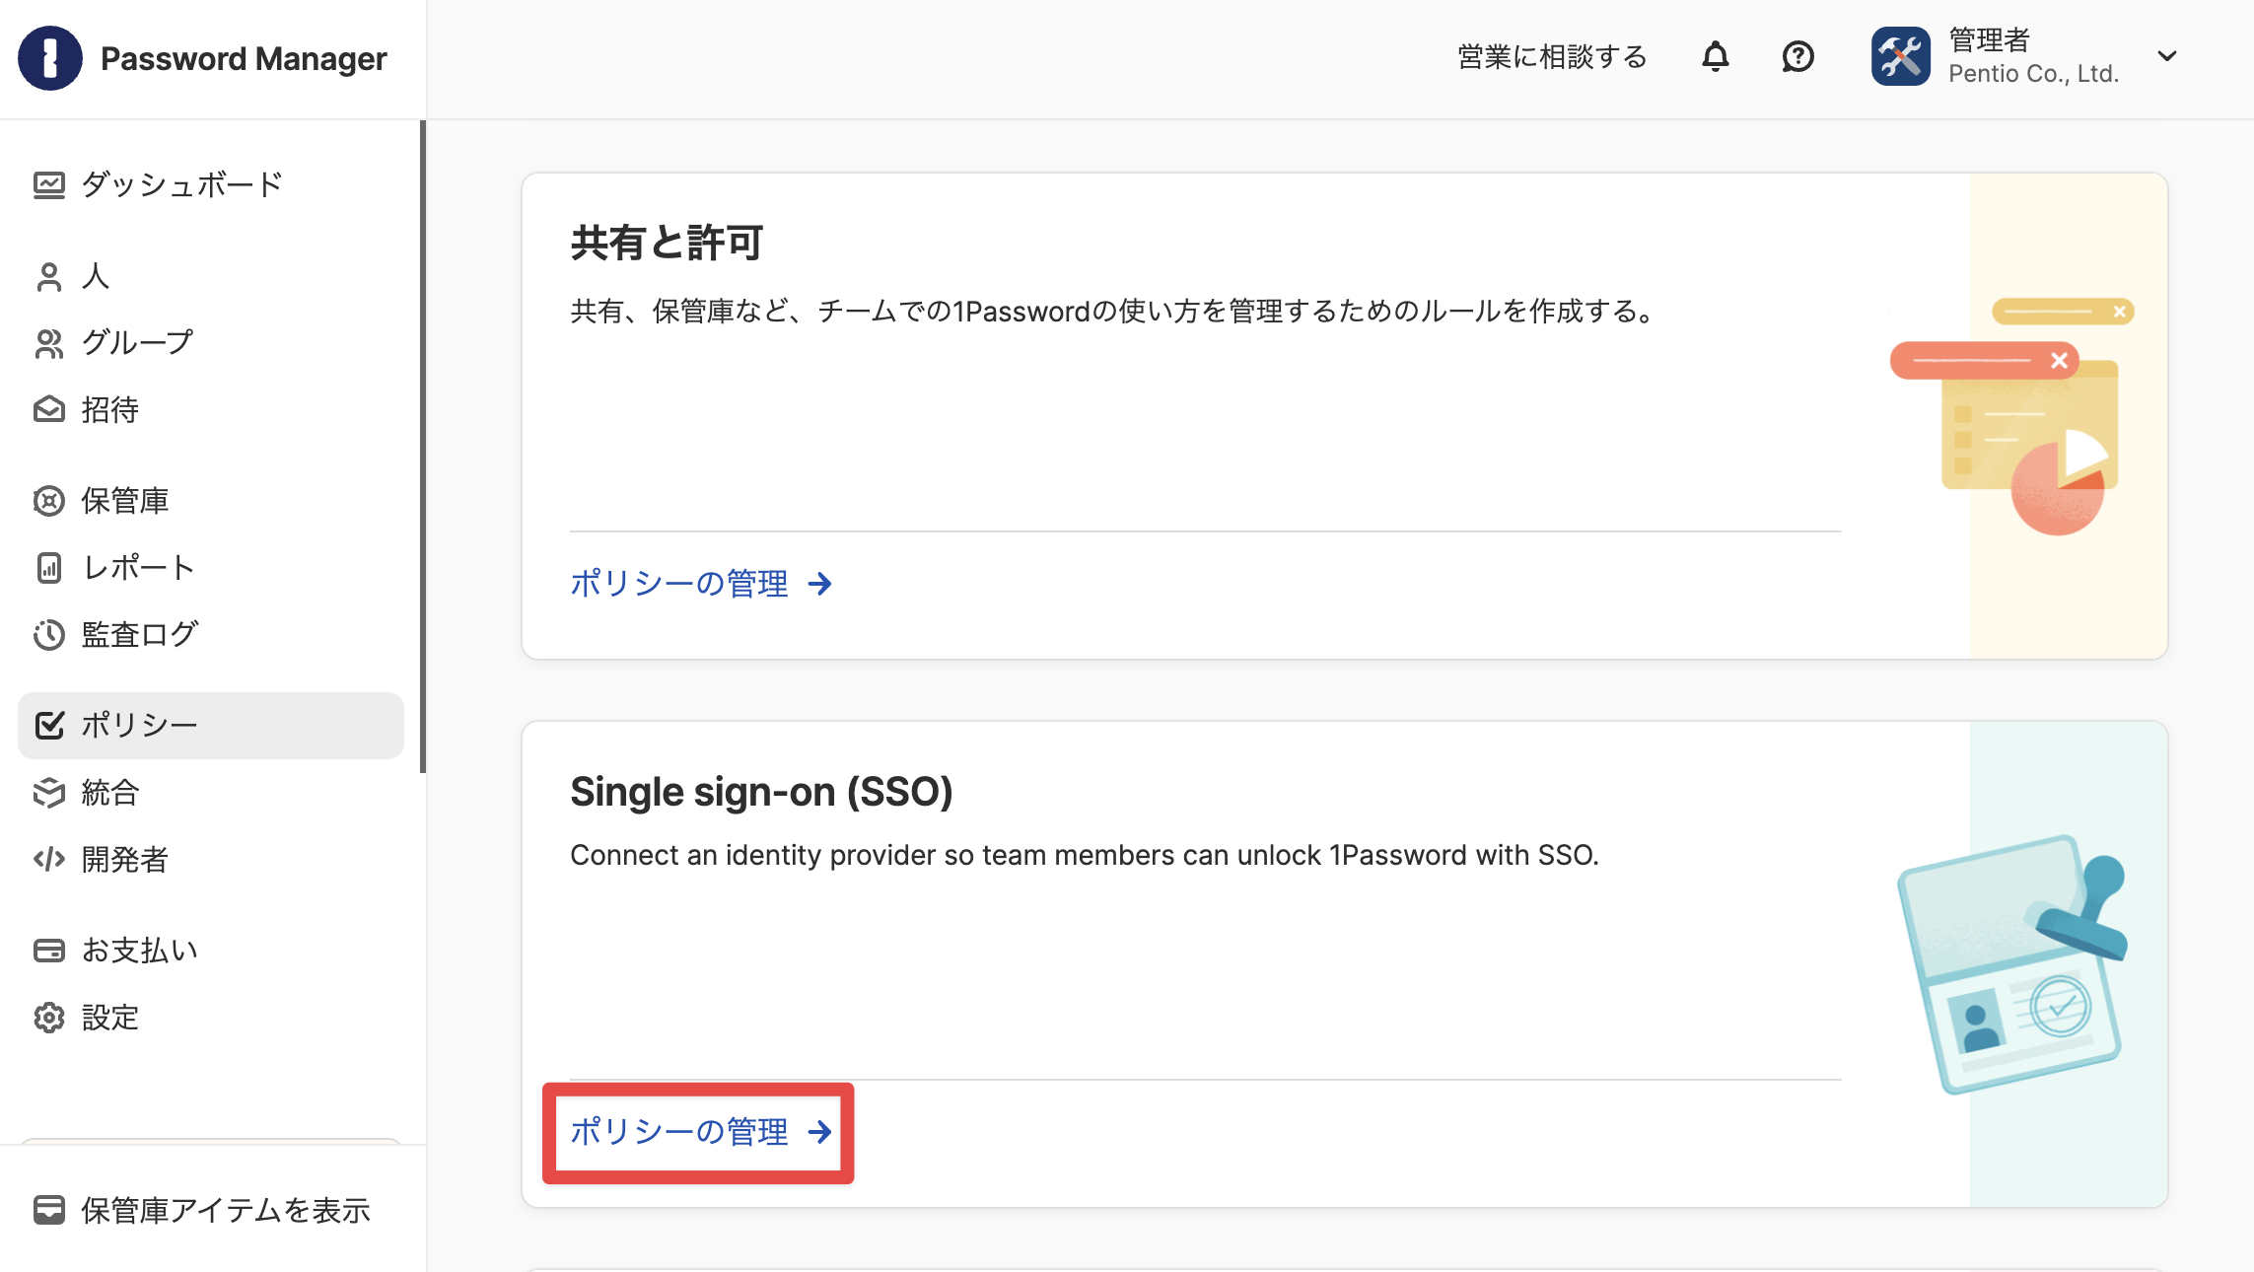Select the ポリシー menu item

211,726
